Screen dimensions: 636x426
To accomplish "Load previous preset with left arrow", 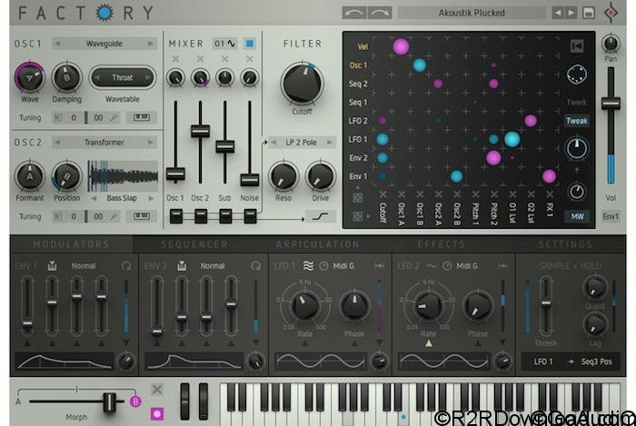I will pos(558,13).
